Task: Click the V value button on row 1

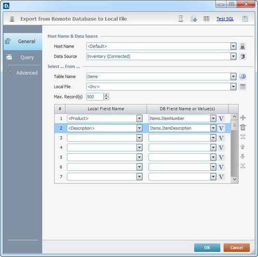Action: tap(221, 118)
